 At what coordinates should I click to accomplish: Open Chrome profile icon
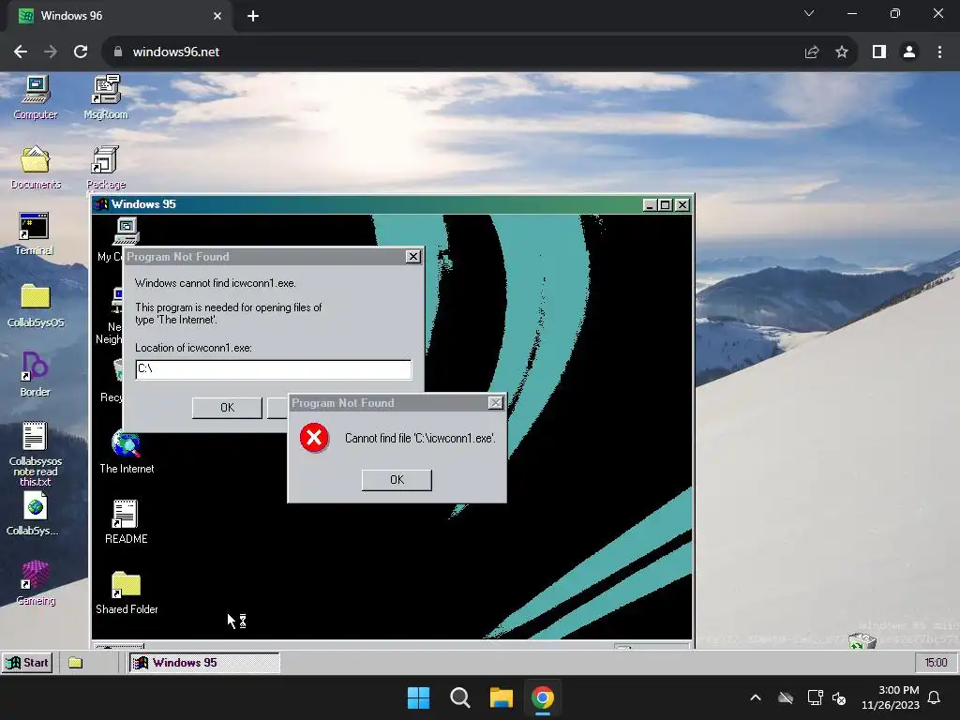pos(909,52)
